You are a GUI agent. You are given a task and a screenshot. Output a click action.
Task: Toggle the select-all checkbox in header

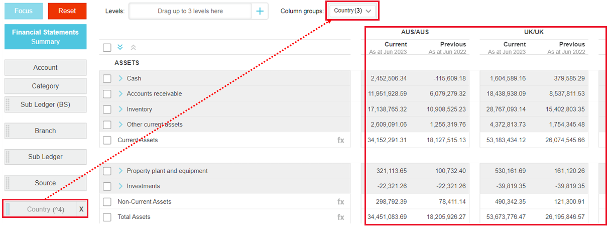point(107,48)
